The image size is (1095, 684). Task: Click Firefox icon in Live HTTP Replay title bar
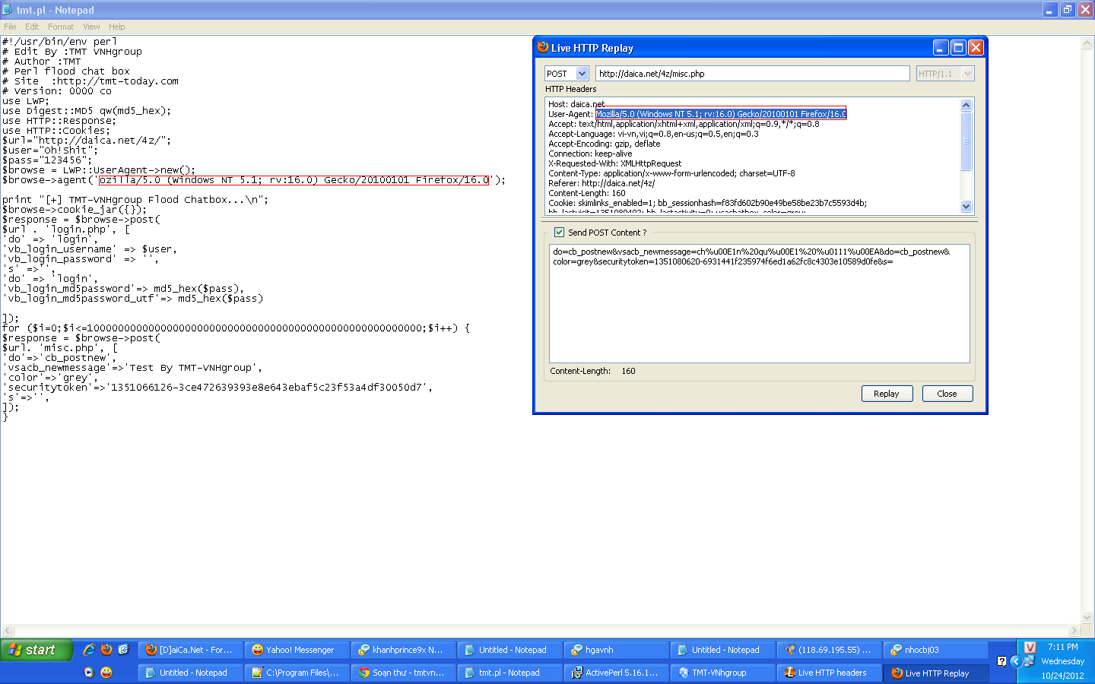pos(543,47)
